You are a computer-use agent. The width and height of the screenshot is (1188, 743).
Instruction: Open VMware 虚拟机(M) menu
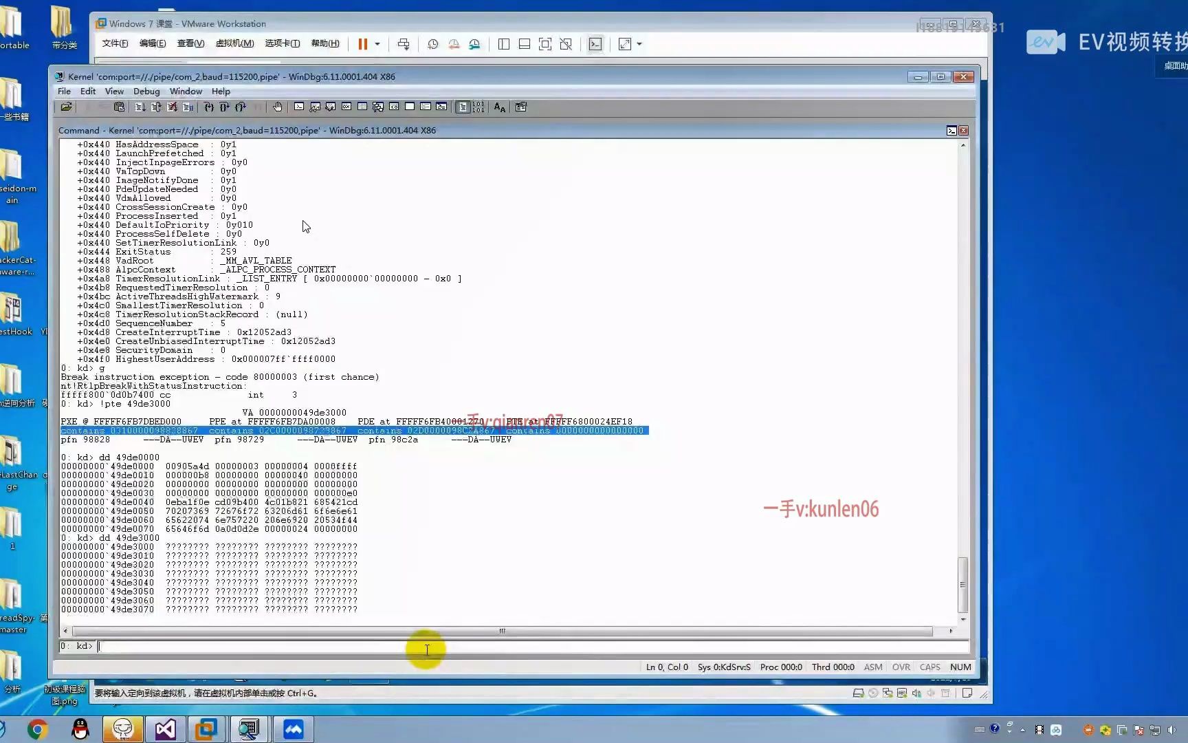coord(234,43)
